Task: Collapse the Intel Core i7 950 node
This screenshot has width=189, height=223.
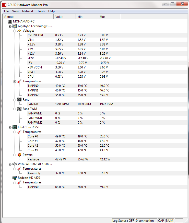Action: click(10, 127)
